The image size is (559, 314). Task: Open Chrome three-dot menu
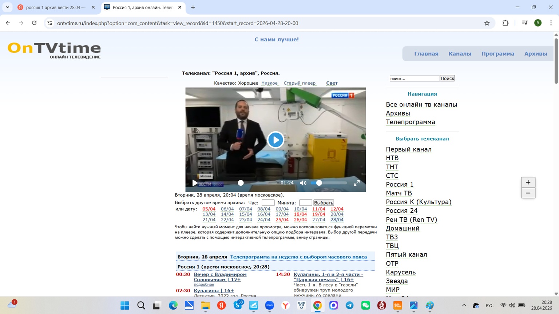coord(551,23)
